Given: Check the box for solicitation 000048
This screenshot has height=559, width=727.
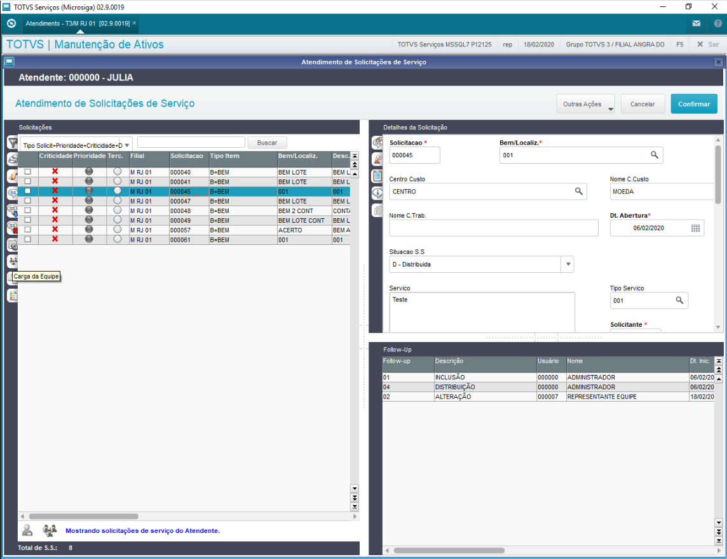Looking at the screenshot, I should click(27, 211).
